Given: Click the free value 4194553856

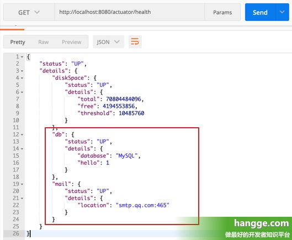Looking at the screenshot, I should [x=119, y=106].
